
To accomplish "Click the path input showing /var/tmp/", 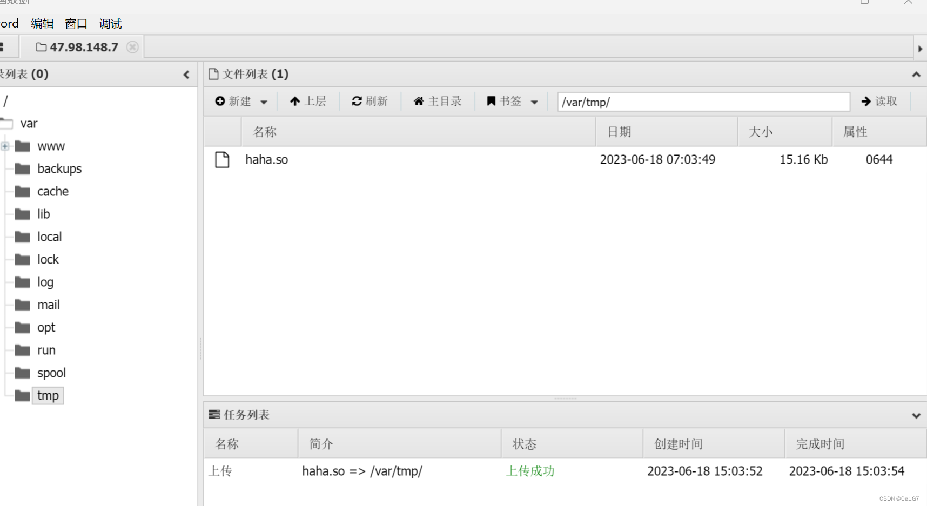I will (702, 102).
